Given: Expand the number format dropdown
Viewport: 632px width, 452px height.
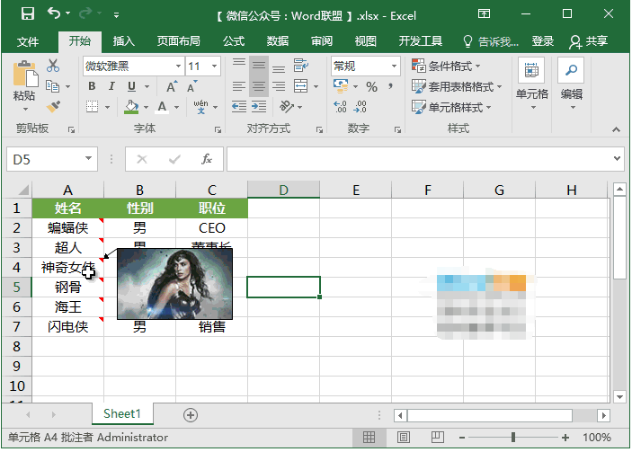Looking at the screenshot, I should click(394, 66).
